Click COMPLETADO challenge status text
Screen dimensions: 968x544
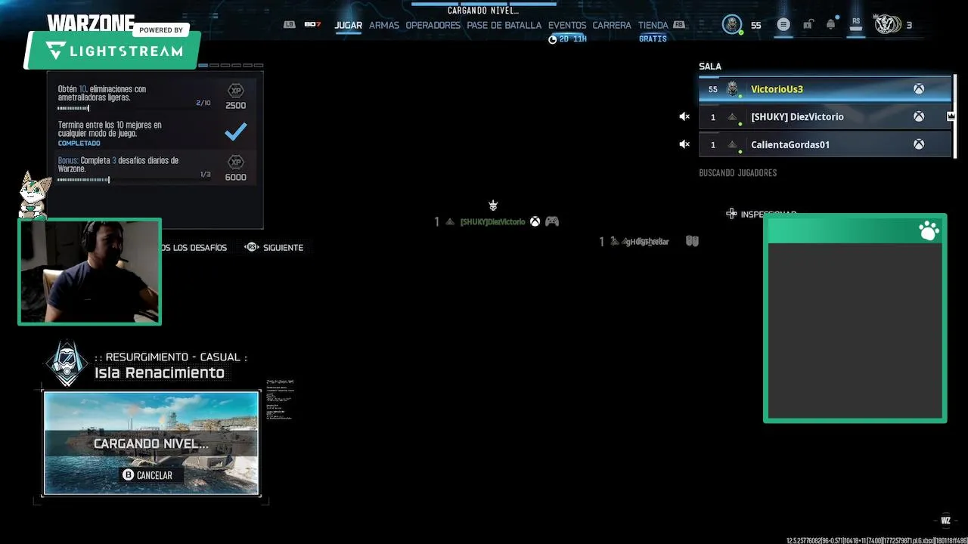click(x=79, y=143)
